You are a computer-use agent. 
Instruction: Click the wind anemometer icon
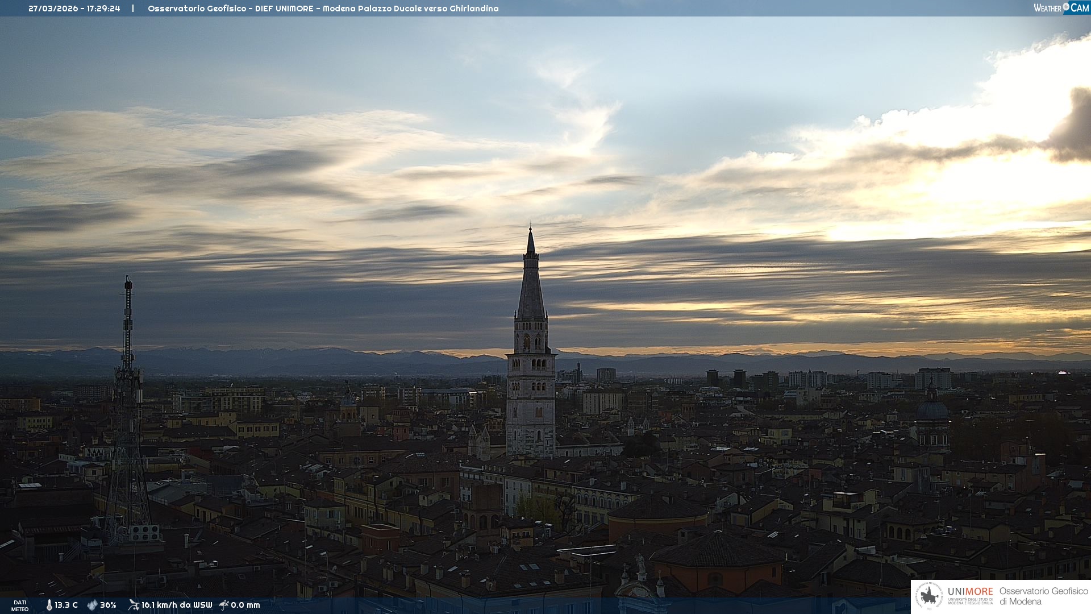[134, 605]
